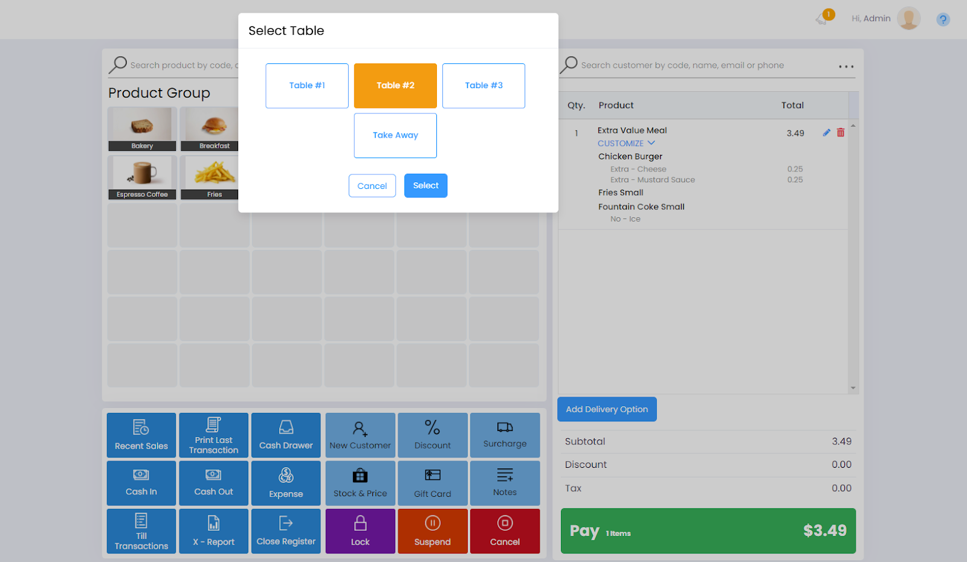Open the Lock register button
The width and height of the screenshot is (967, 562).
click(x=360, y=531)
